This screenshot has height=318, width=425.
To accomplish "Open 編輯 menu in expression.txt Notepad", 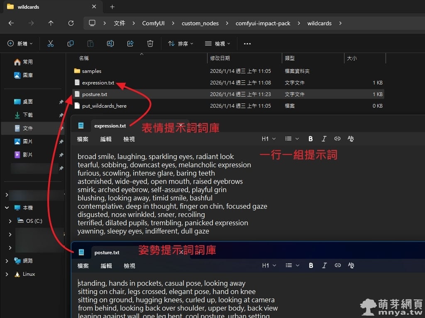I will tap(106, 139).
